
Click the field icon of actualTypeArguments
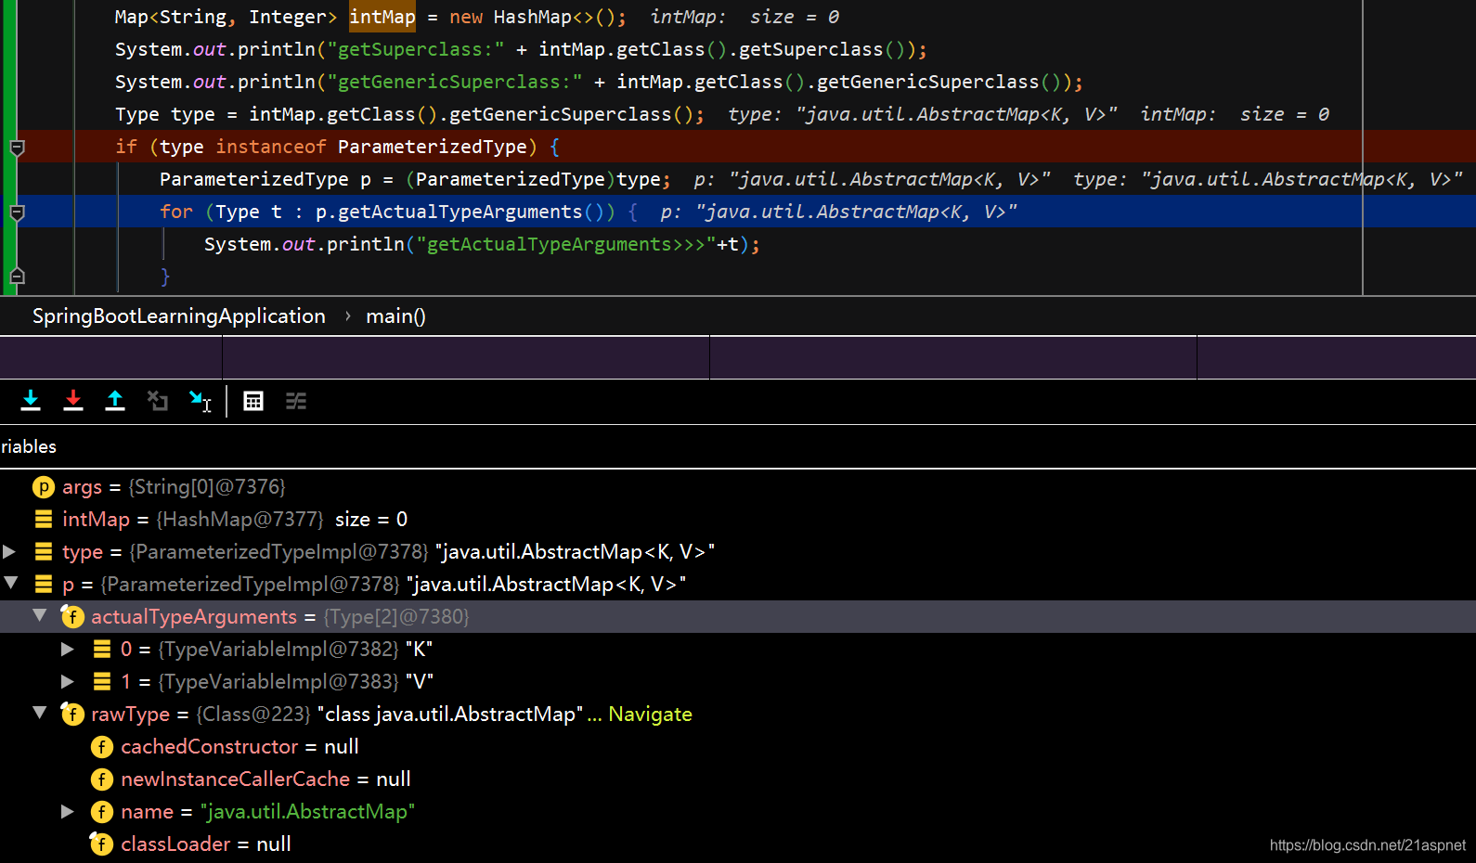tap(72, 616)
